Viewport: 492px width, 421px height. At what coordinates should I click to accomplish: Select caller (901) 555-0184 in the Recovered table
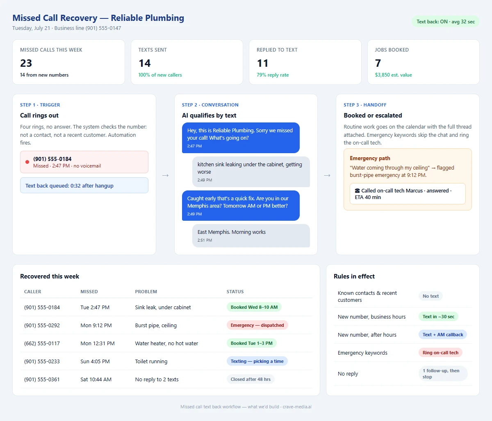(x=42, y=307)
